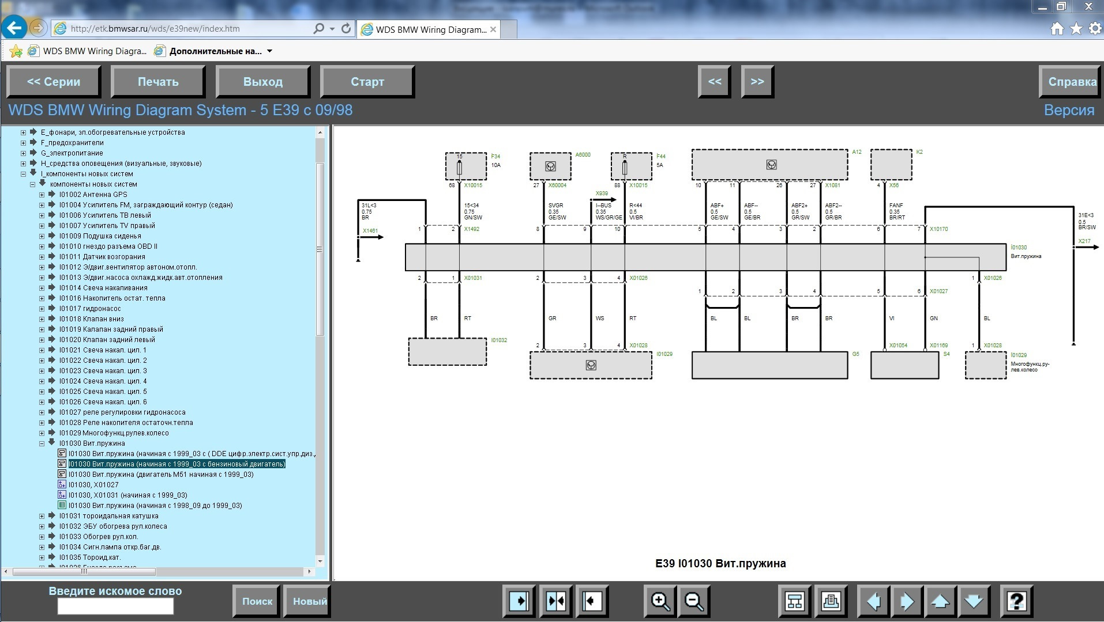
Task: Collapse the I_компоненты новых систем node
Action: point(23,174)
